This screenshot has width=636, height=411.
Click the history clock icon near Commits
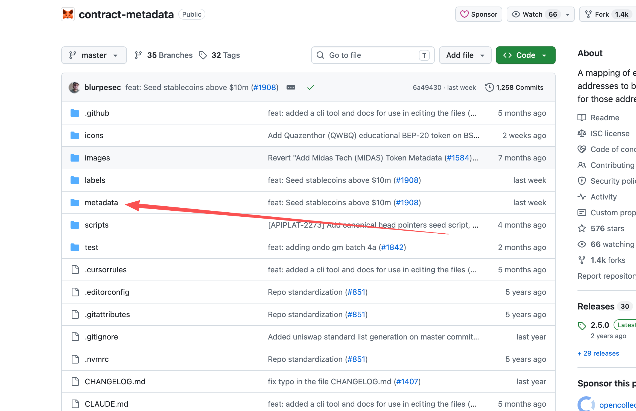489,87
